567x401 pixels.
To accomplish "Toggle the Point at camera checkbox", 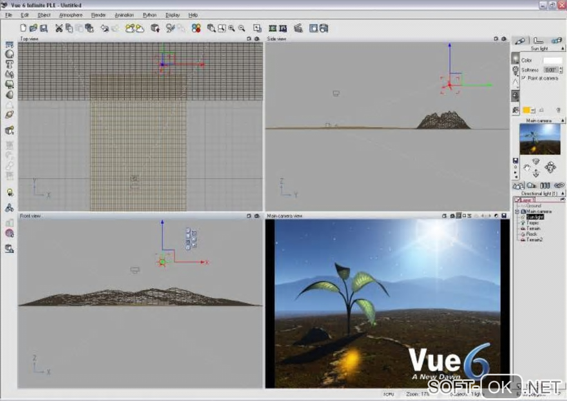I will (523, 78).
